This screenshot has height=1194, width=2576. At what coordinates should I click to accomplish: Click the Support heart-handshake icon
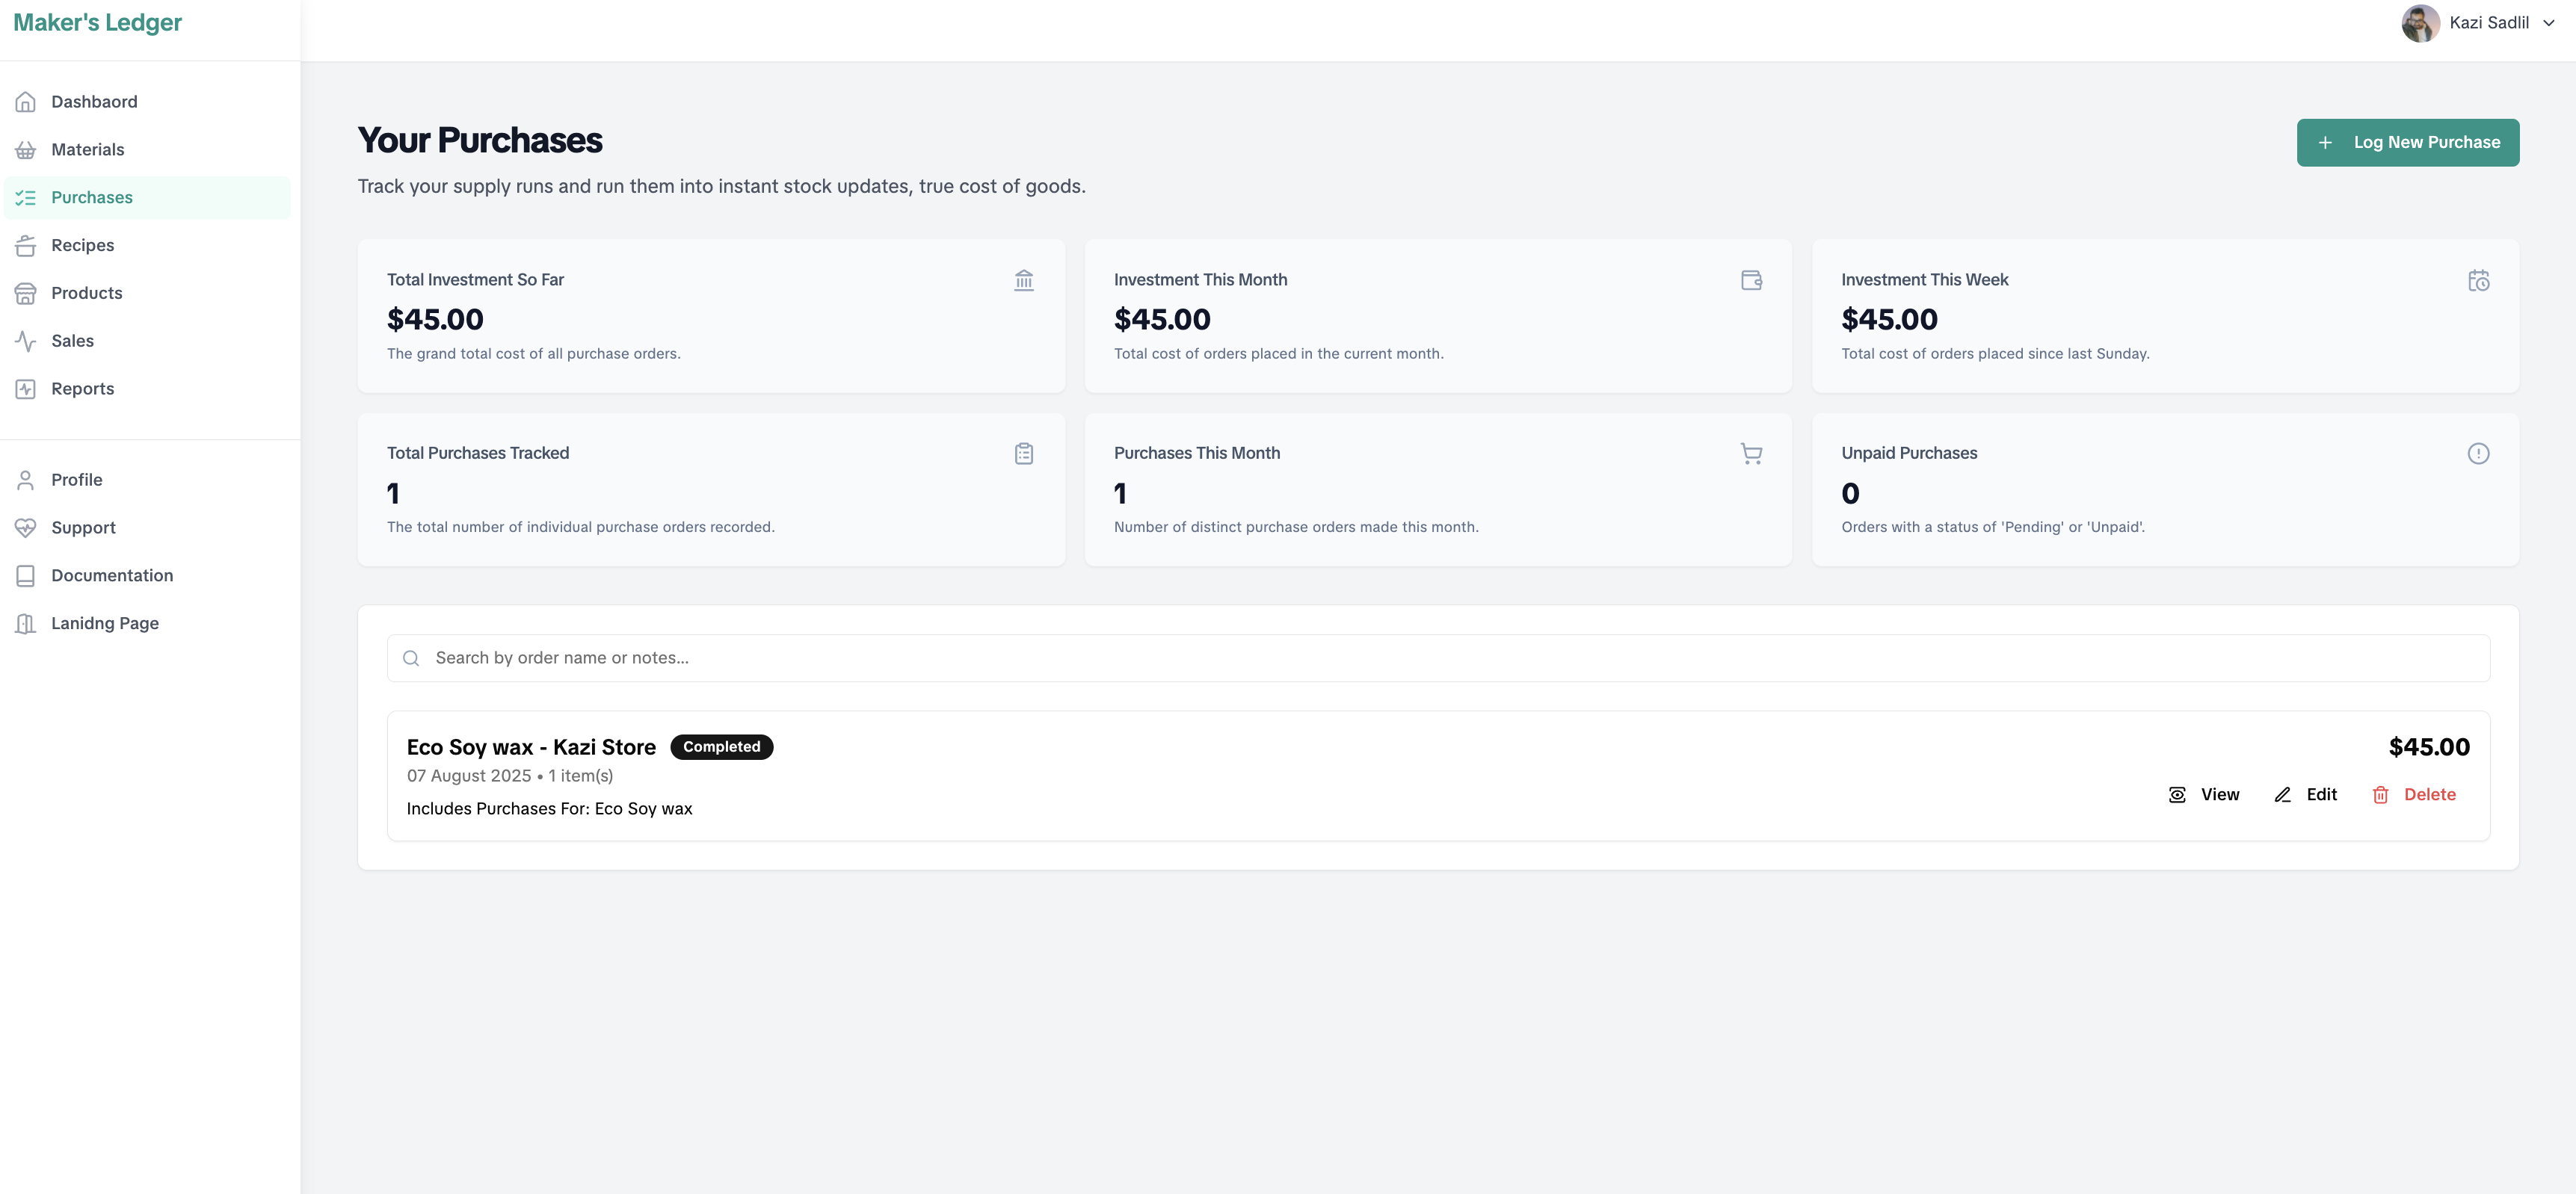point(26,528)
